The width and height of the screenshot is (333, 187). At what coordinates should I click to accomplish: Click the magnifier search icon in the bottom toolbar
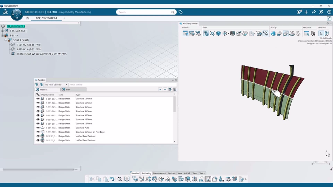[x=120, y=179]
